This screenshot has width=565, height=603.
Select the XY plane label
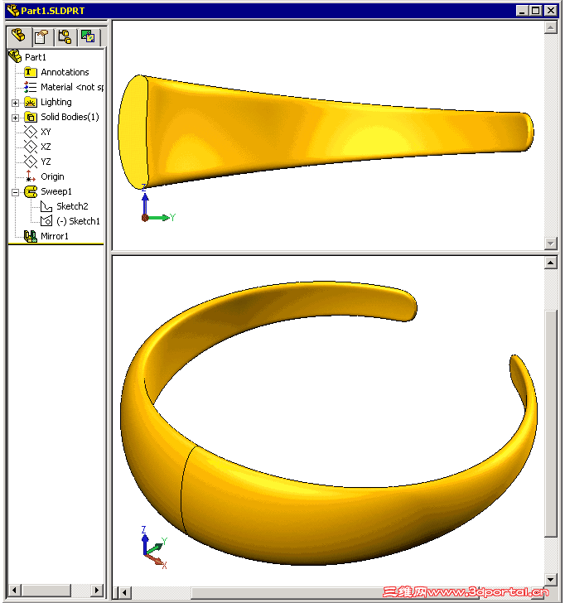pos(46,132)
